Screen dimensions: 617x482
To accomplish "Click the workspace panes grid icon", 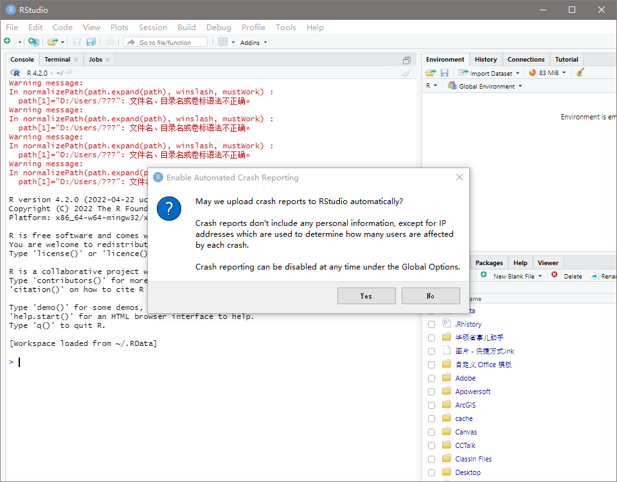I will 223,42.
